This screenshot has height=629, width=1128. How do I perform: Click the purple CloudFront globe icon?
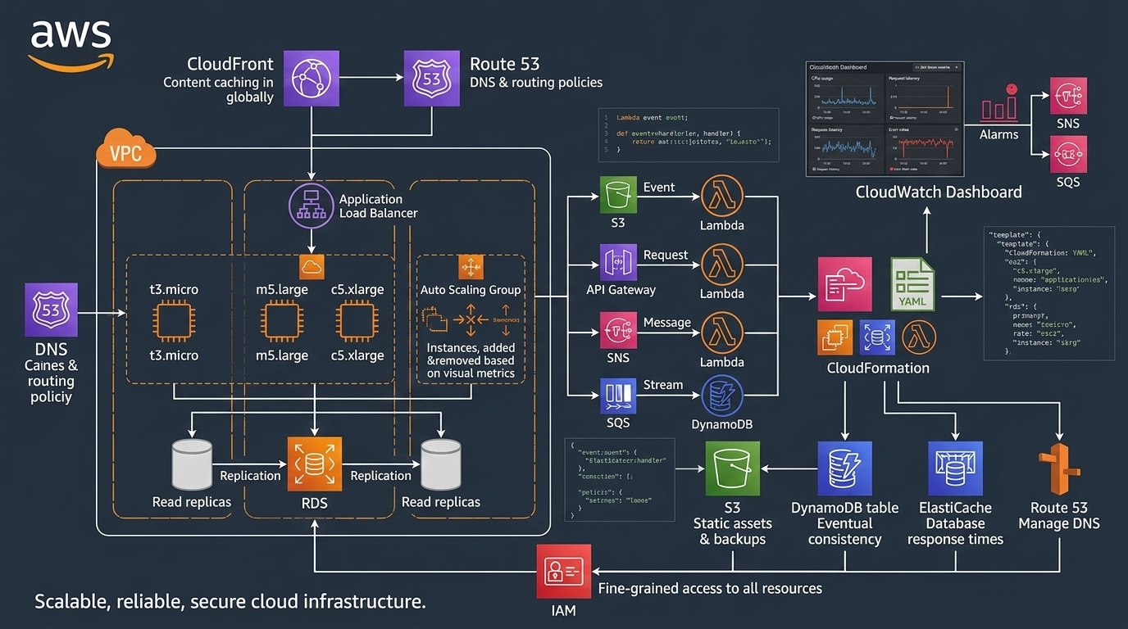[x=312, y=79]
